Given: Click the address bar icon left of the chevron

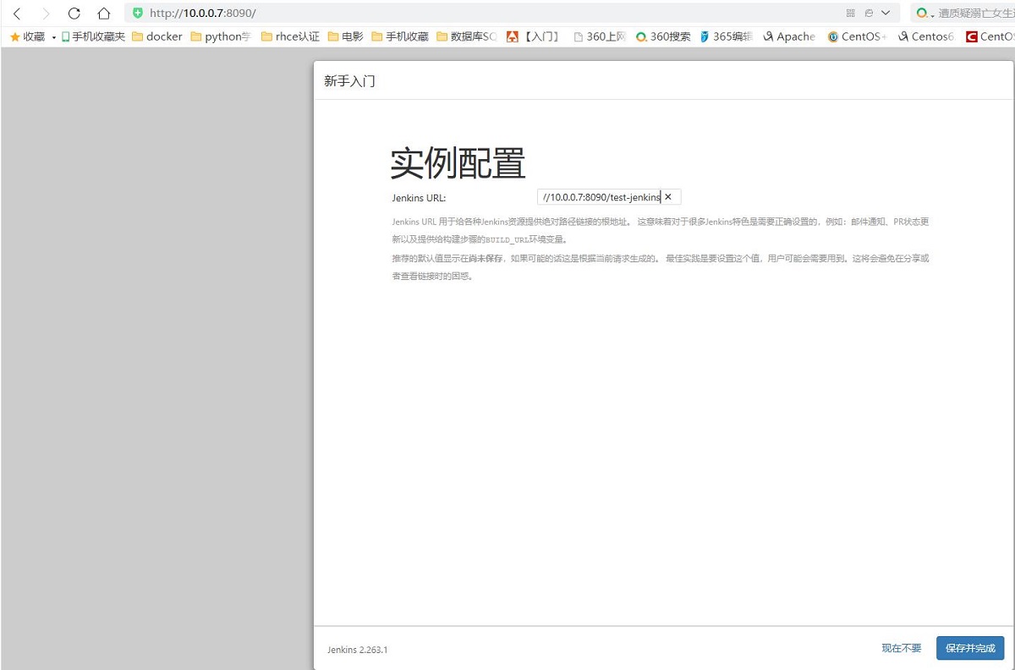Looking at the screenshot, I should (x=869, y=14).
